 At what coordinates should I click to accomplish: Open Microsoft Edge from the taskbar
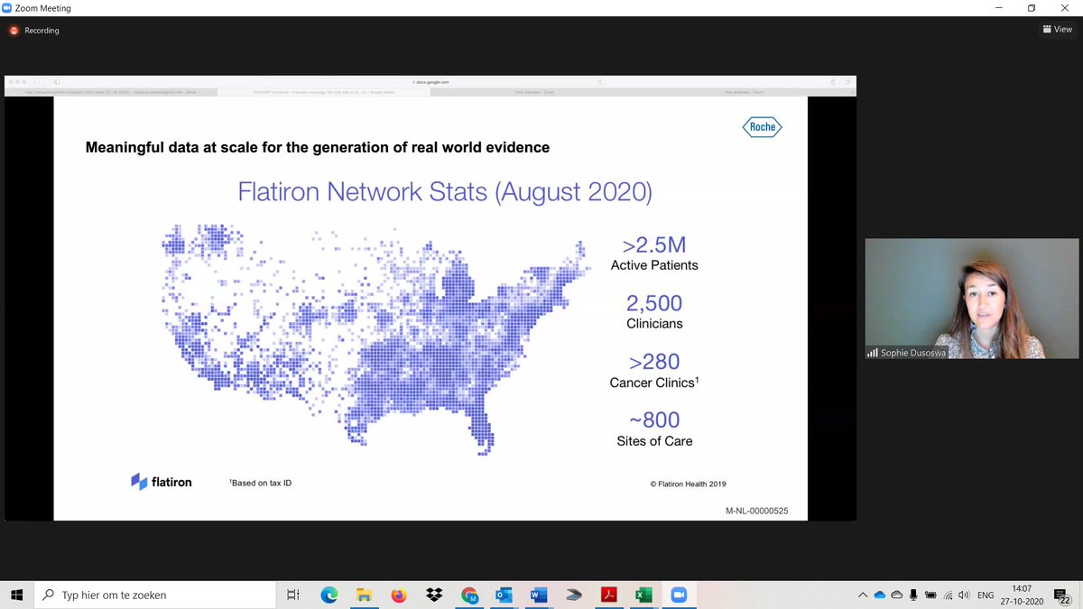coord(329,595)
